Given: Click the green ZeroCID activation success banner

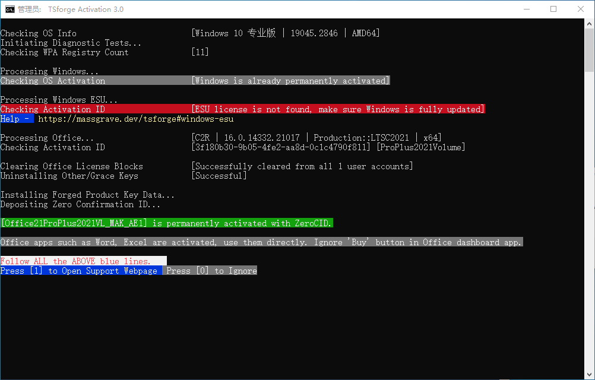Looking at the screenshot, I should [x=166, y=223].
